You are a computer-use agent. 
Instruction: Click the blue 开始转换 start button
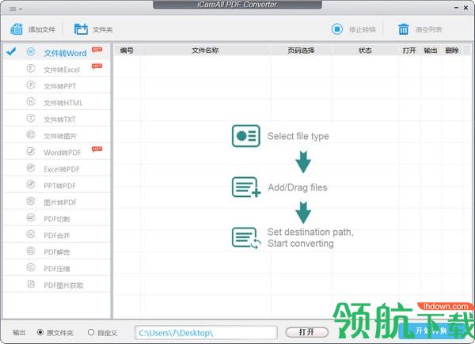pyautogui.click(x=431, y=331)
